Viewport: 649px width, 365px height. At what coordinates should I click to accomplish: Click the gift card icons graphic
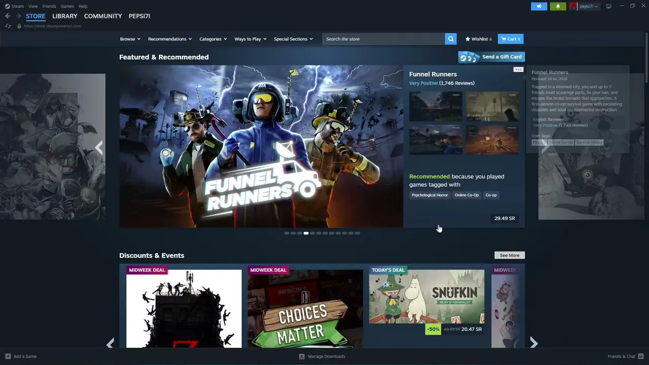point(468,57)
